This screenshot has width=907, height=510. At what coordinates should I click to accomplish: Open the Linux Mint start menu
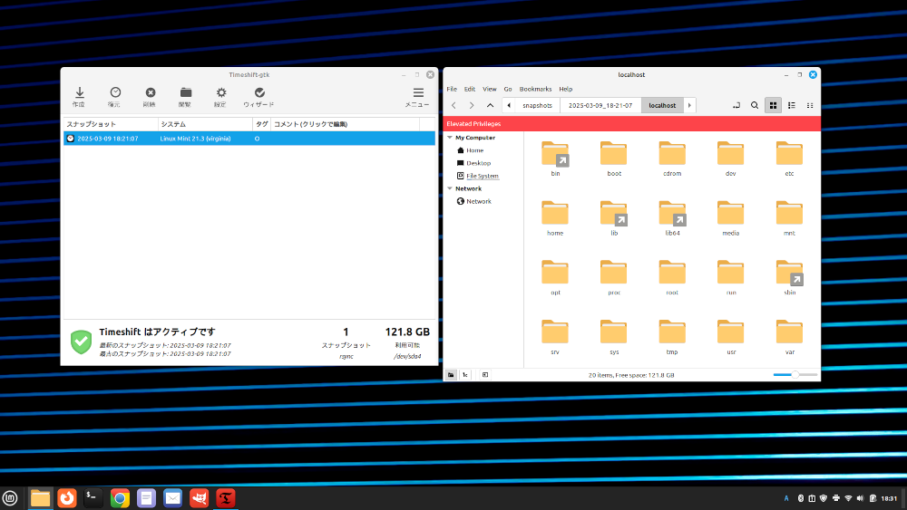[10, 498]
